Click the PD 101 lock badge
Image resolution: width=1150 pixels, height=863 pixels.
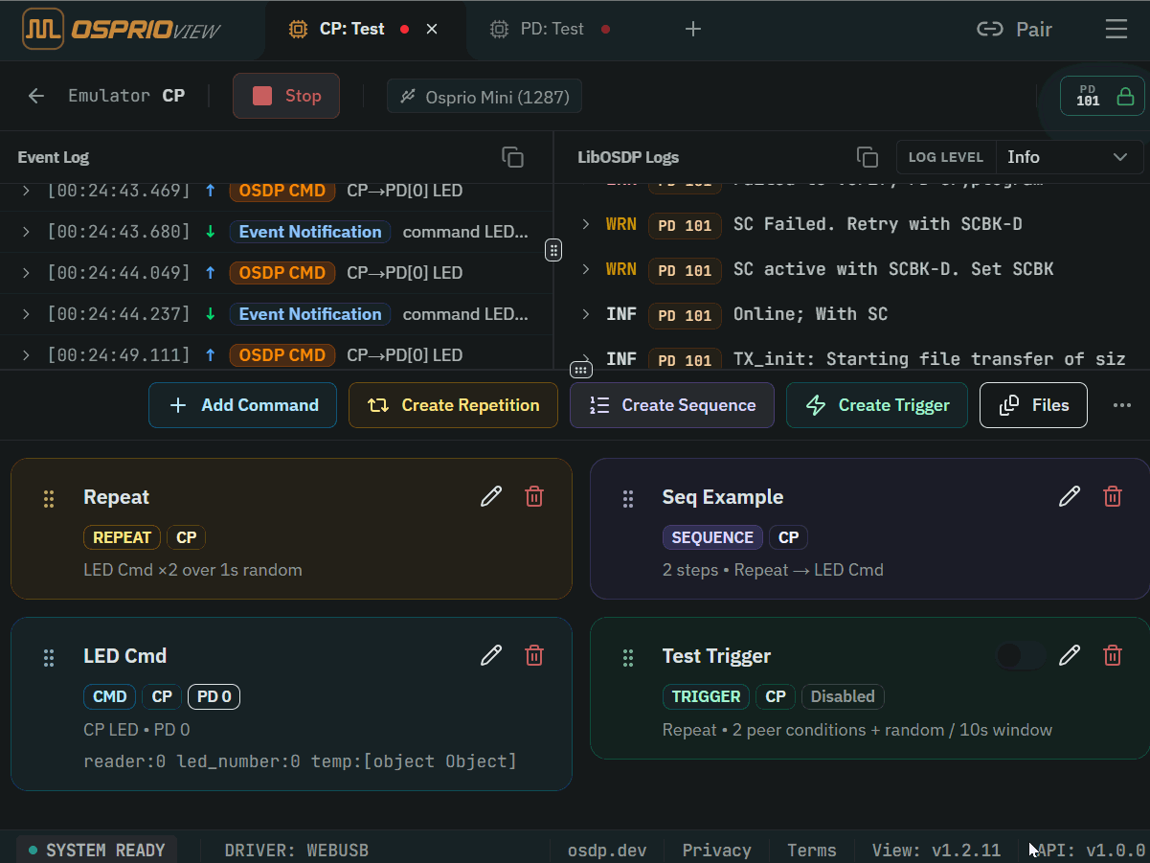1102,96
